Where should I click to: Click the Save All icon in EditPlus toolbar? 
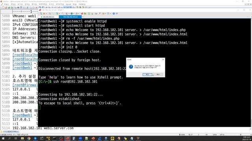(x=12, y=7)
